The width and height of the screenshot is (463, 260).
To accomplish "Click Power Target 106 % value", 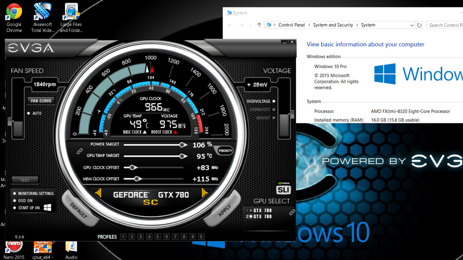I will click(203, 145).
